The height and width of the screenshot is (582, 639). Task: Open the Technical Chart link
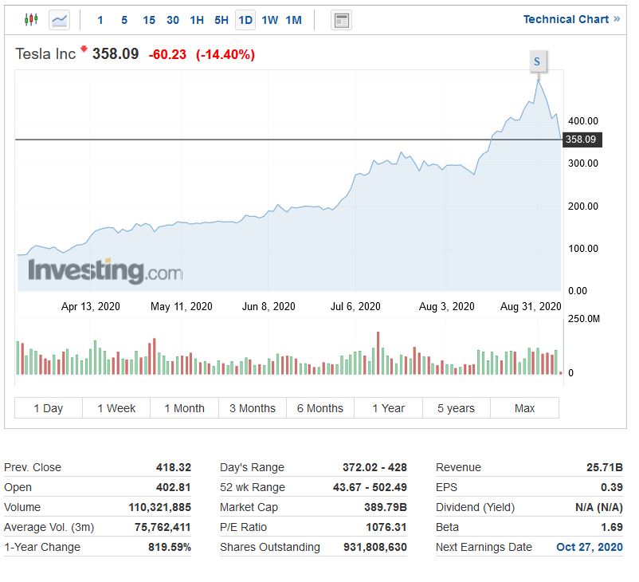coord(572,19)
